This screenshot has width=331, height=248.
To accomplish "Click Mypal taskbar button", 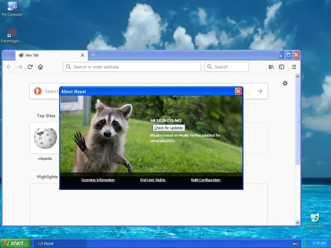I will (x=60, y=243).
